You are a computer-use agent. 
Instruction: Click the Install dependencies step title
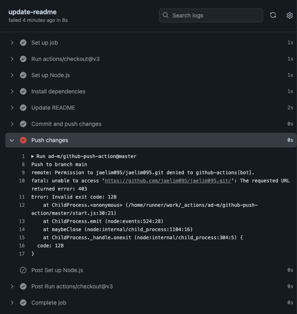pyautogui.click(x=58, y=91)
